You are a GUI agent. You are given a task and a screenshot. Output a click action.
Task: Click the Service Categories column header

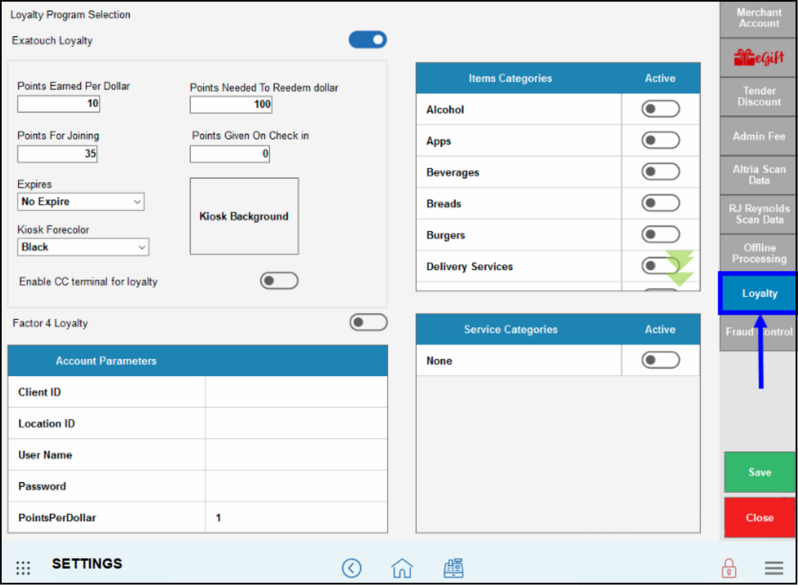point(510,329)
